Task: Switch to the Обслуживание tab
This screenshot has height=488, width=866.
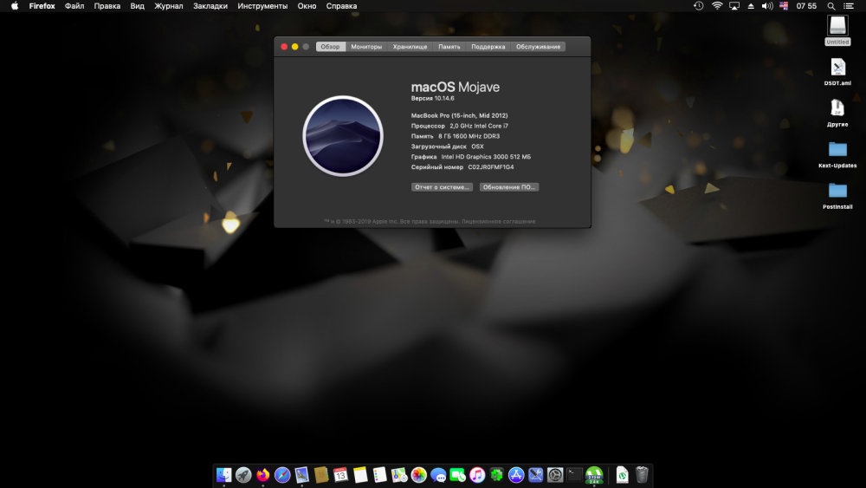Action: pos(538,47)
